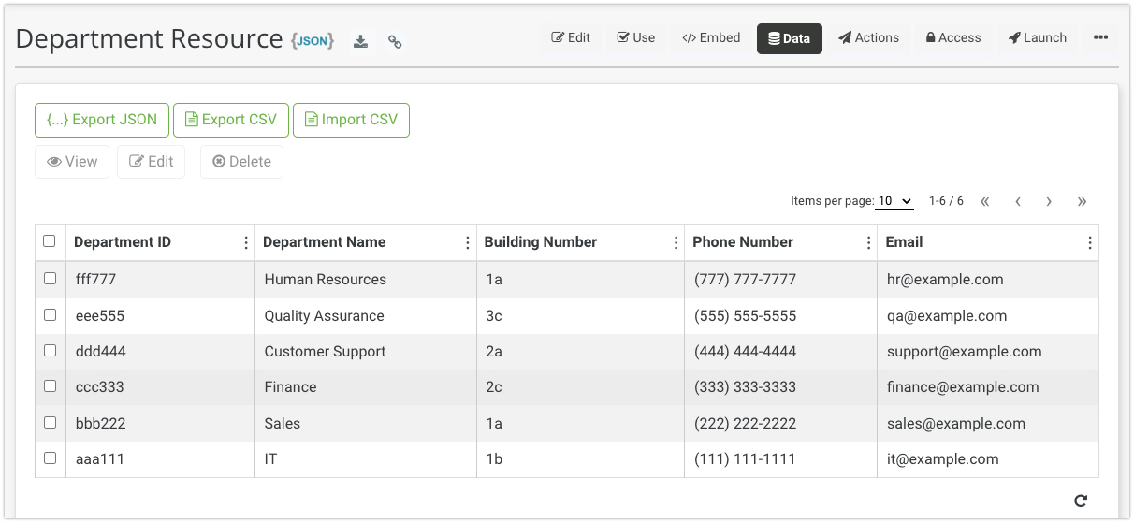Viewport: 1134px width, 523px height.
Task: Click the Import CSV button
Action: point(351,120)
